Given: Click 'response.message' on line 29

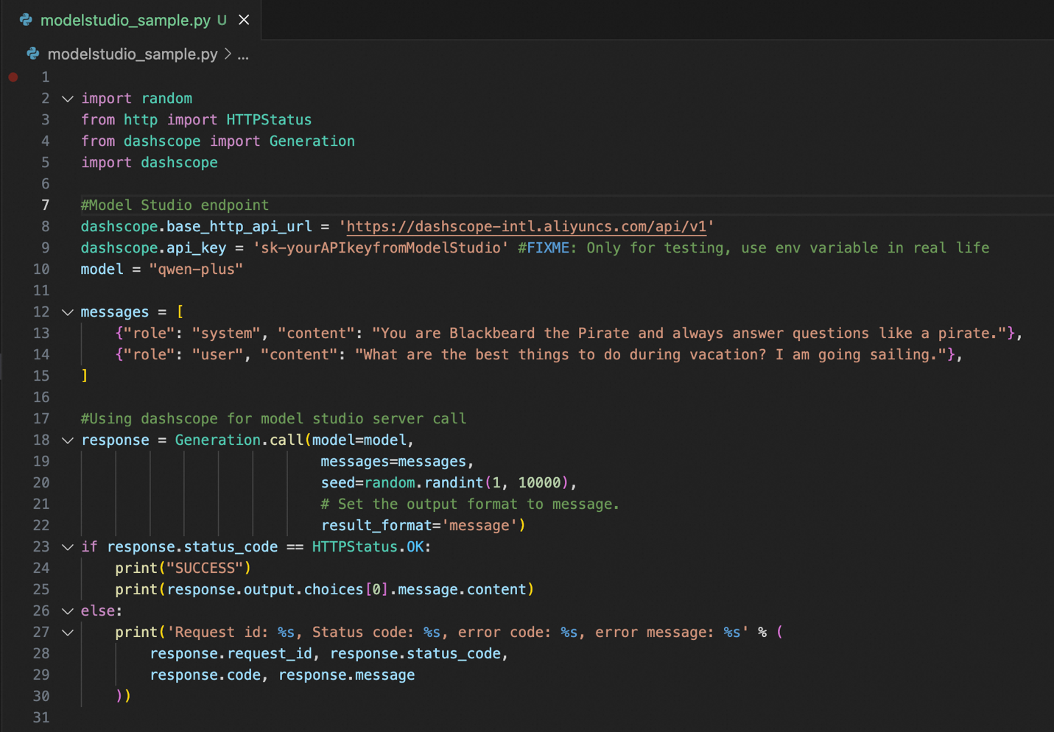Looking at the screenshot, I should pyautogui.click(x=346, y=675).
